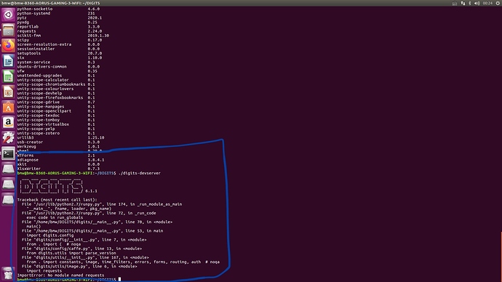Open the network connections indicator
This screenshot has height=282, width=502.
(x=463, y=3)
